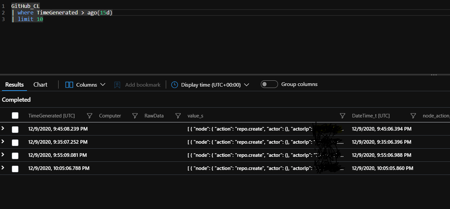Open the Columns dropdown
This screenshot has height=209, width=450.
(86, 85)
